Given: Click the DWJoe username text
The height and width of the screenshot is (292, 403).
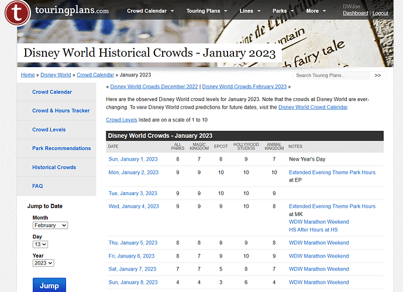Looking at the screenshot, I should click(351, 6).
